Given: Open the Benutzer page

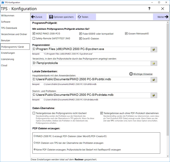Looking at the screenshot, I should [x=6, y=40].
